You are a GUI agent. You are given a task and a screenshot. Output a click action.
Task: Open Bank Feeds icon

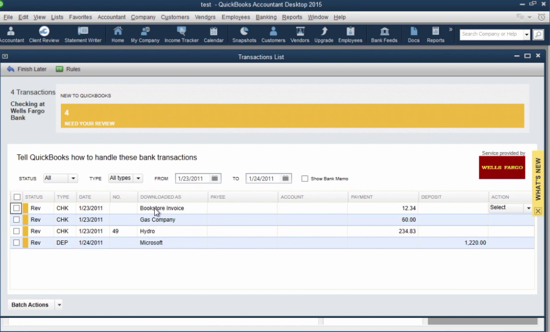click(x=384, y=35)
